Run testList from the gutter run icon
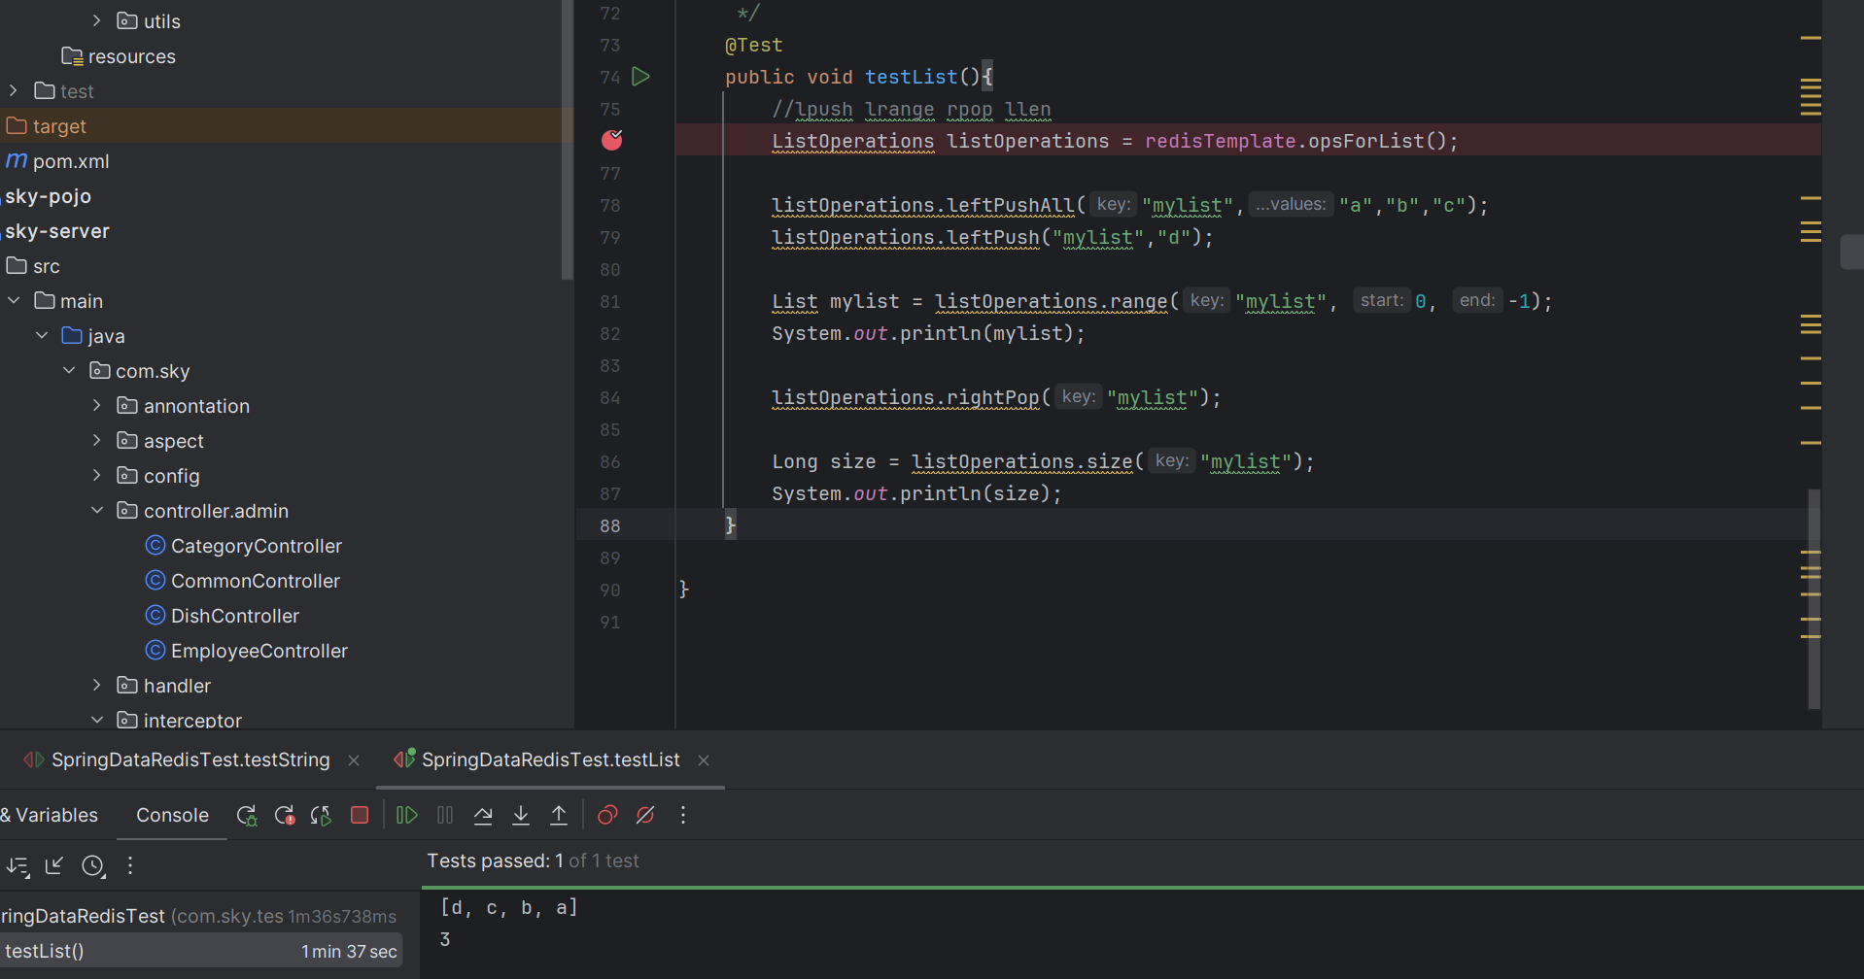The height and width of the screenshot is (979, 1864). (x=640, y=77)
